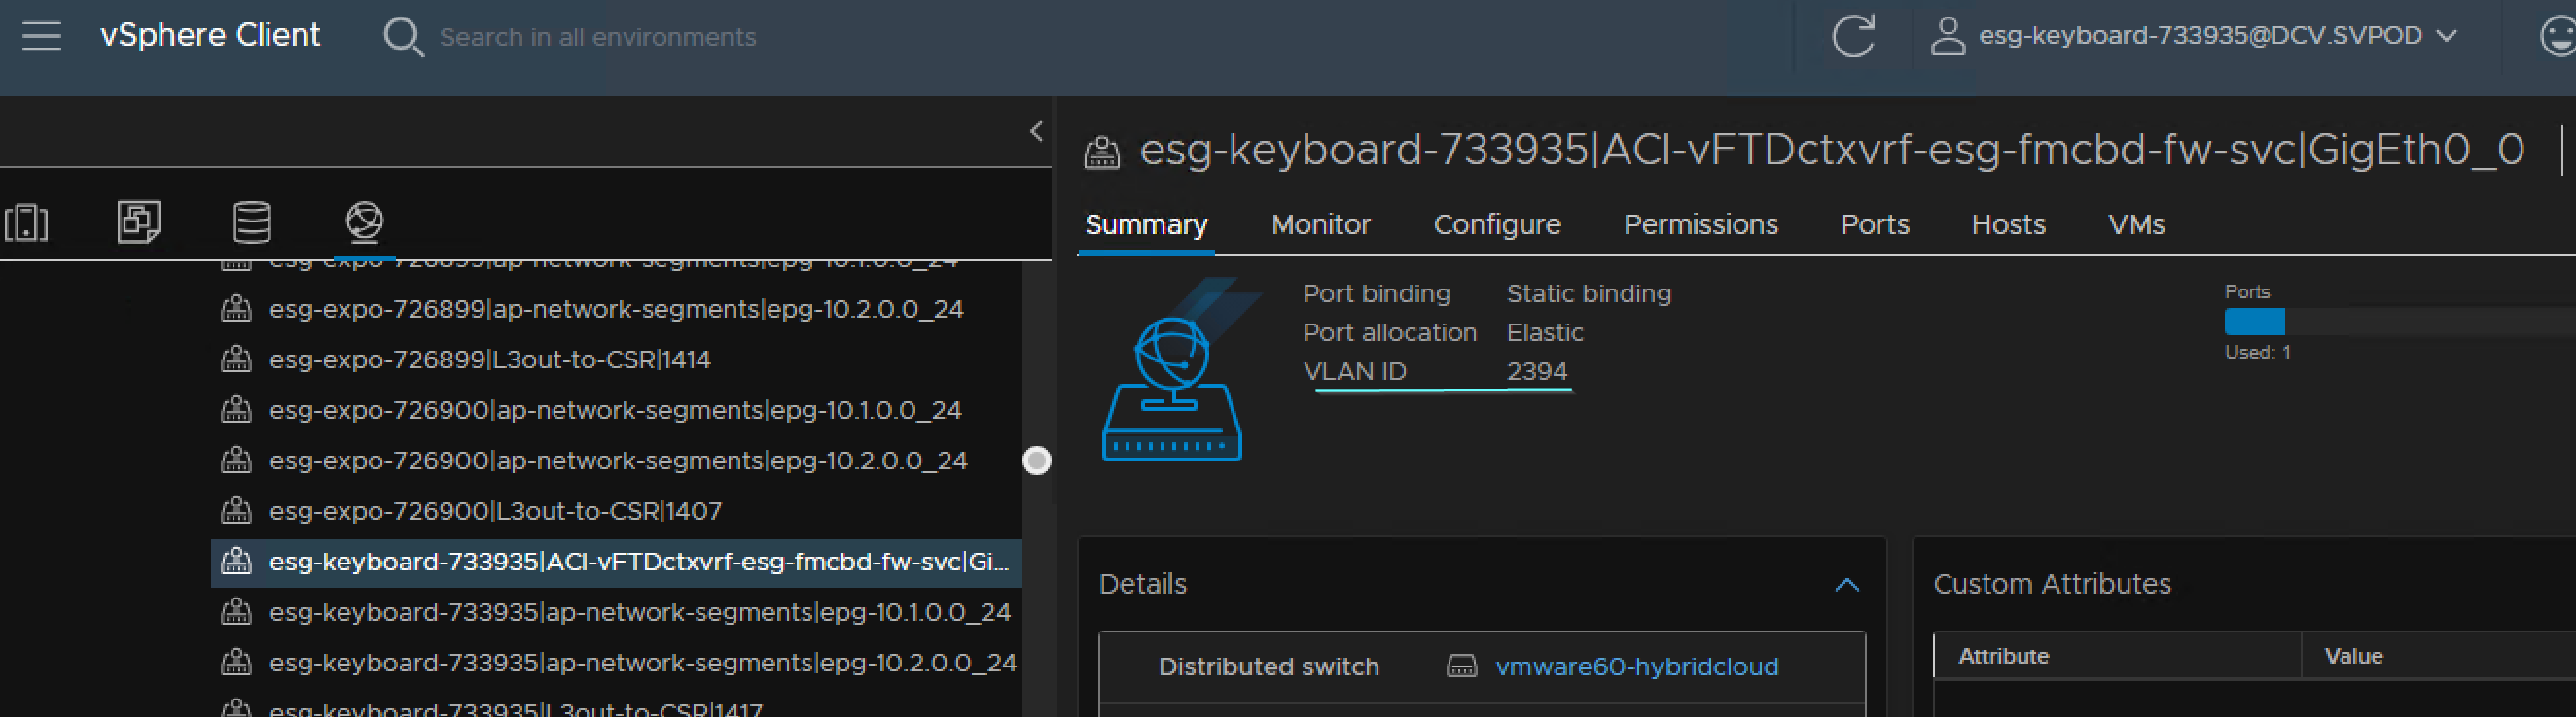This screenshot has width=2576, height=717.
Task: Click the Custom Attributes heading
Action: coord(2052,584)
